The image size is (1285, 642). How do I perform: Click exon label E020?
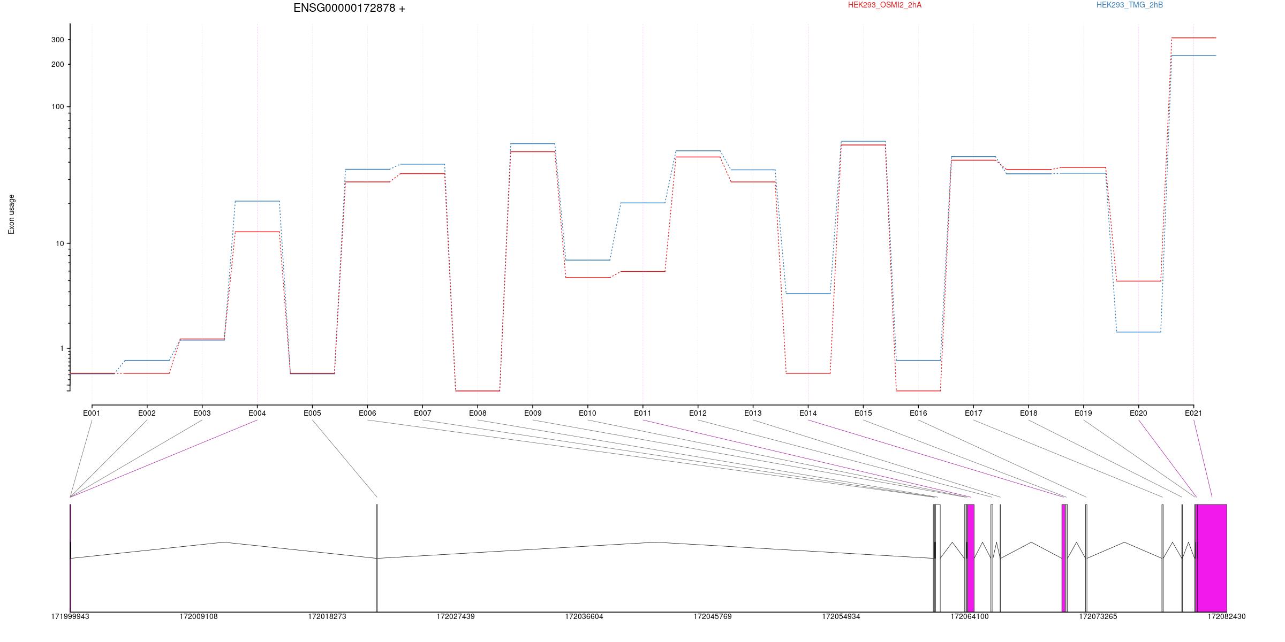(x=1138, y=413)
